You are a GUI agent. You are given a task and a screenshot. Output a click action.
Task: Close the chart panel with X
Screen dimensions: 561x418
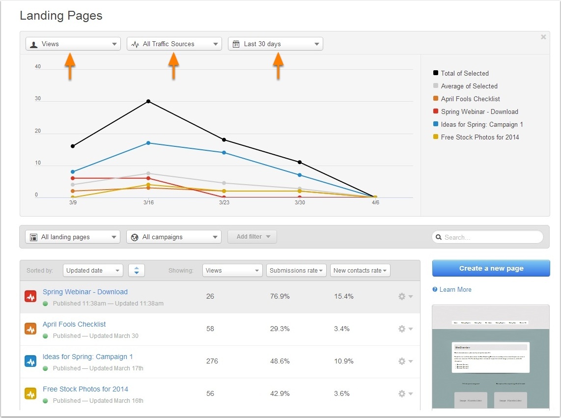[543, 37]
